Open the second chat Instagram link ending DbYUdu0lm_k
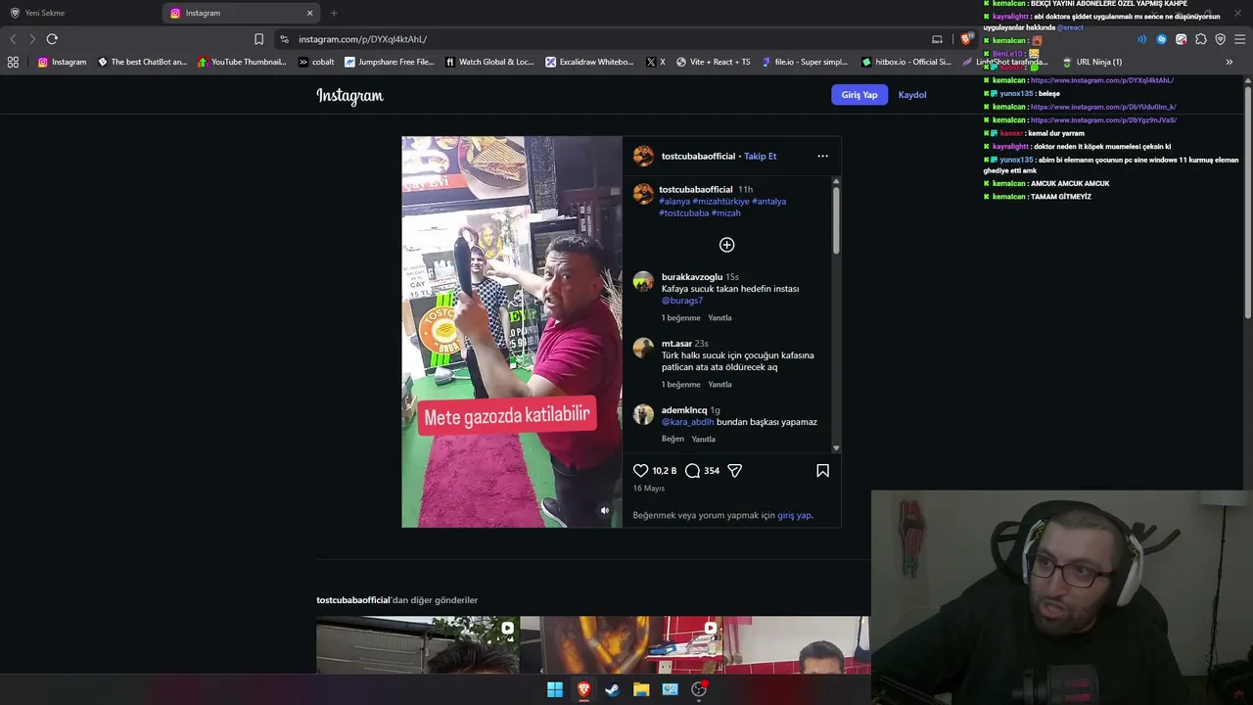 pos(1103,107)
